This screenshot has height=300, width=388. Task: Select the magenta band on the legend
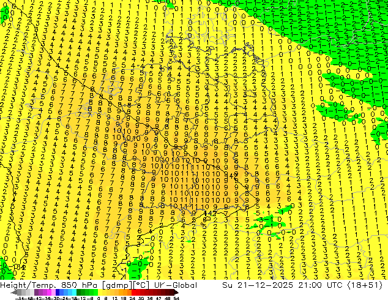(x=49, y=293)
